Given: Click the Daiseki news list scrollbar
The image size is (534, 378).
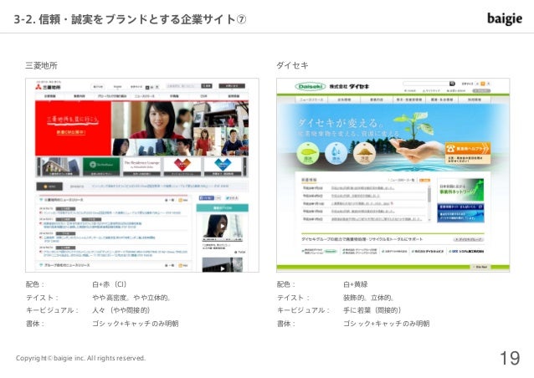Looking at the screenshot, I should pyautogui.click(x=429, y=203).
